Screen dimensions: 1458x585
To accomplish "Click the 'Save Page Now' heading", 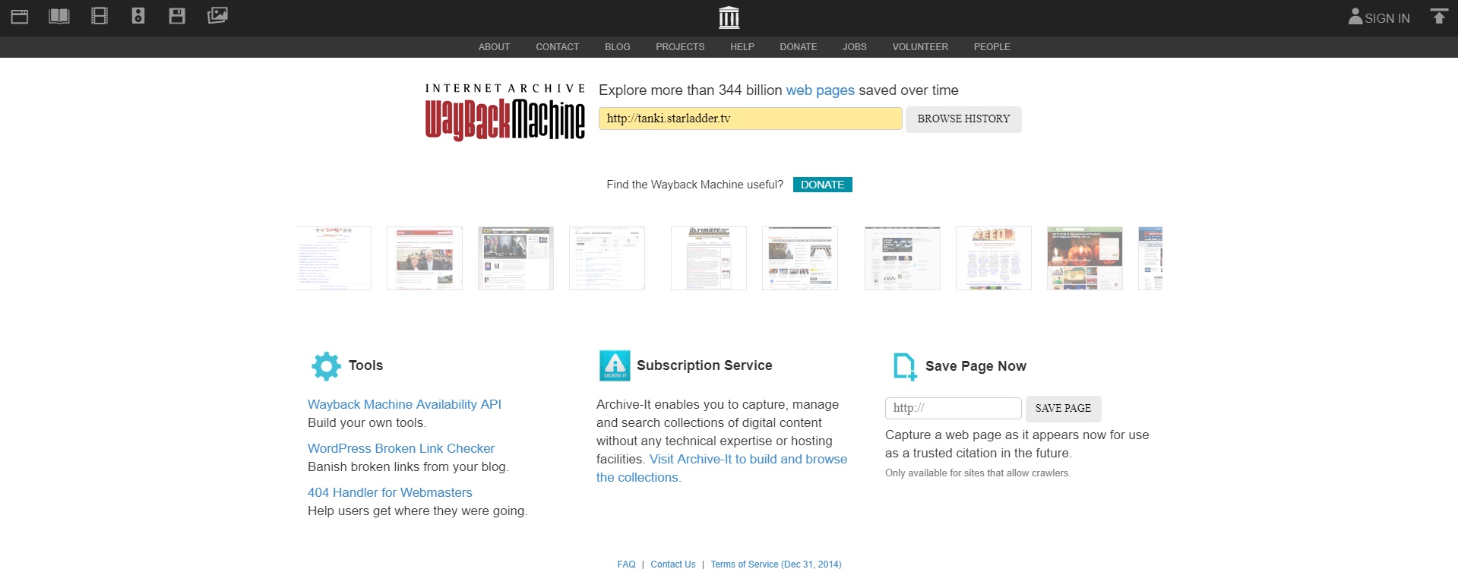I will (x=976, y=366).
